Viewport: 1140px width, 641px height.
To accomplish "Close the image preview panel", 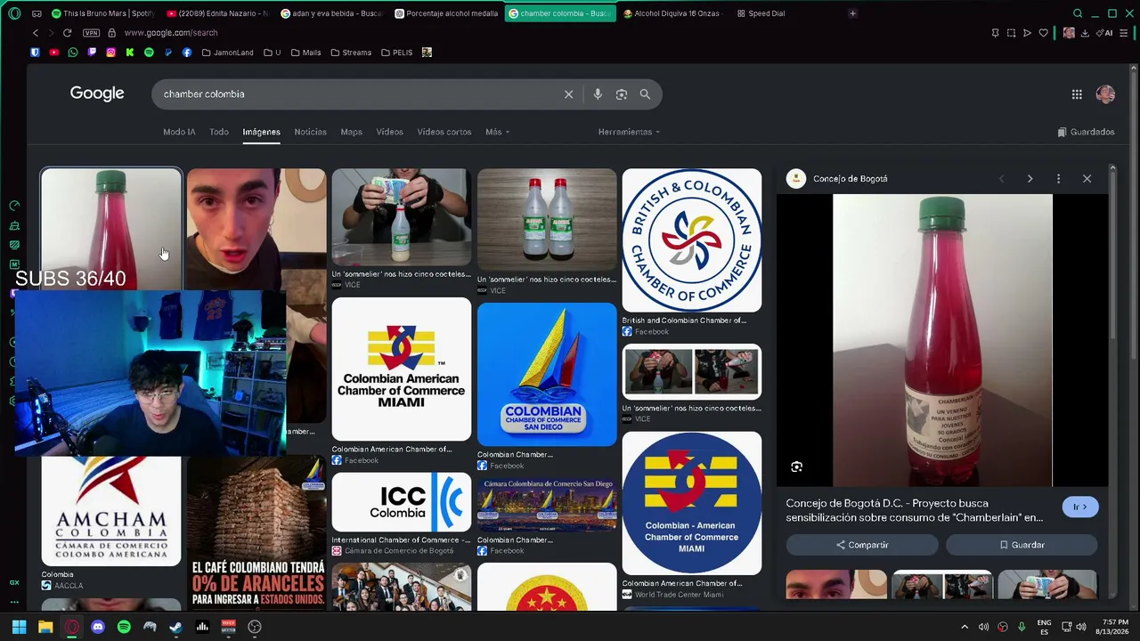I will pyautogui.click(x=1087, y=179).
